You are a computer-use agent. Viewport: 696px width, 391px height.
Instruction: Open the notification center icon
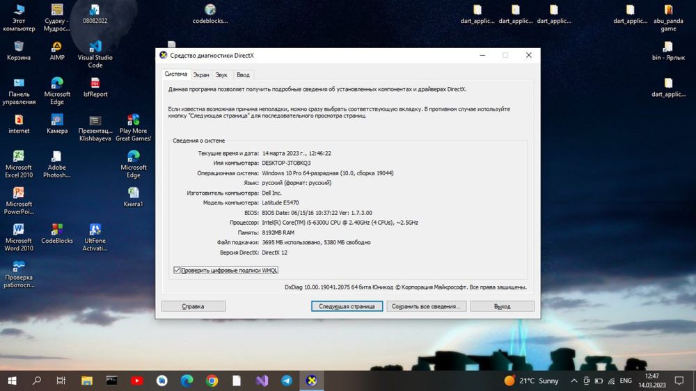pos(679,381)
